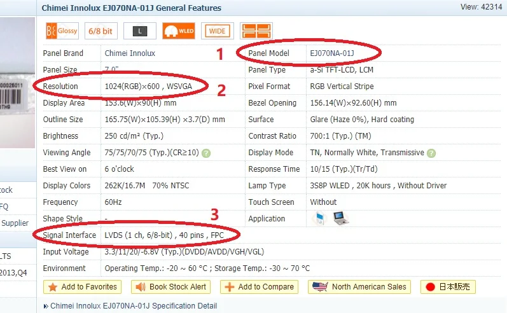Click the orange panel layout icon
507x313 pixels.
[x=256, y=31]
